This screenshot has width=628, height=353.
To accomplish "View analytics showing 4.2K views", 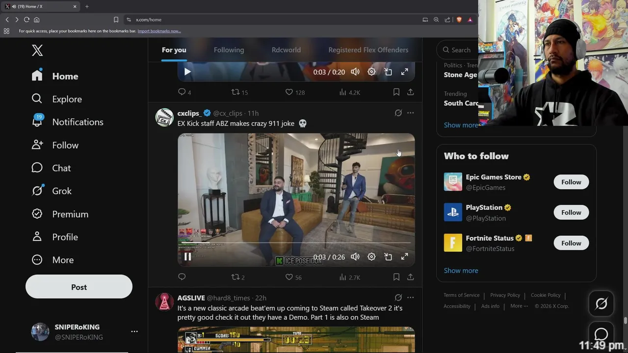I will pos(349,92).
